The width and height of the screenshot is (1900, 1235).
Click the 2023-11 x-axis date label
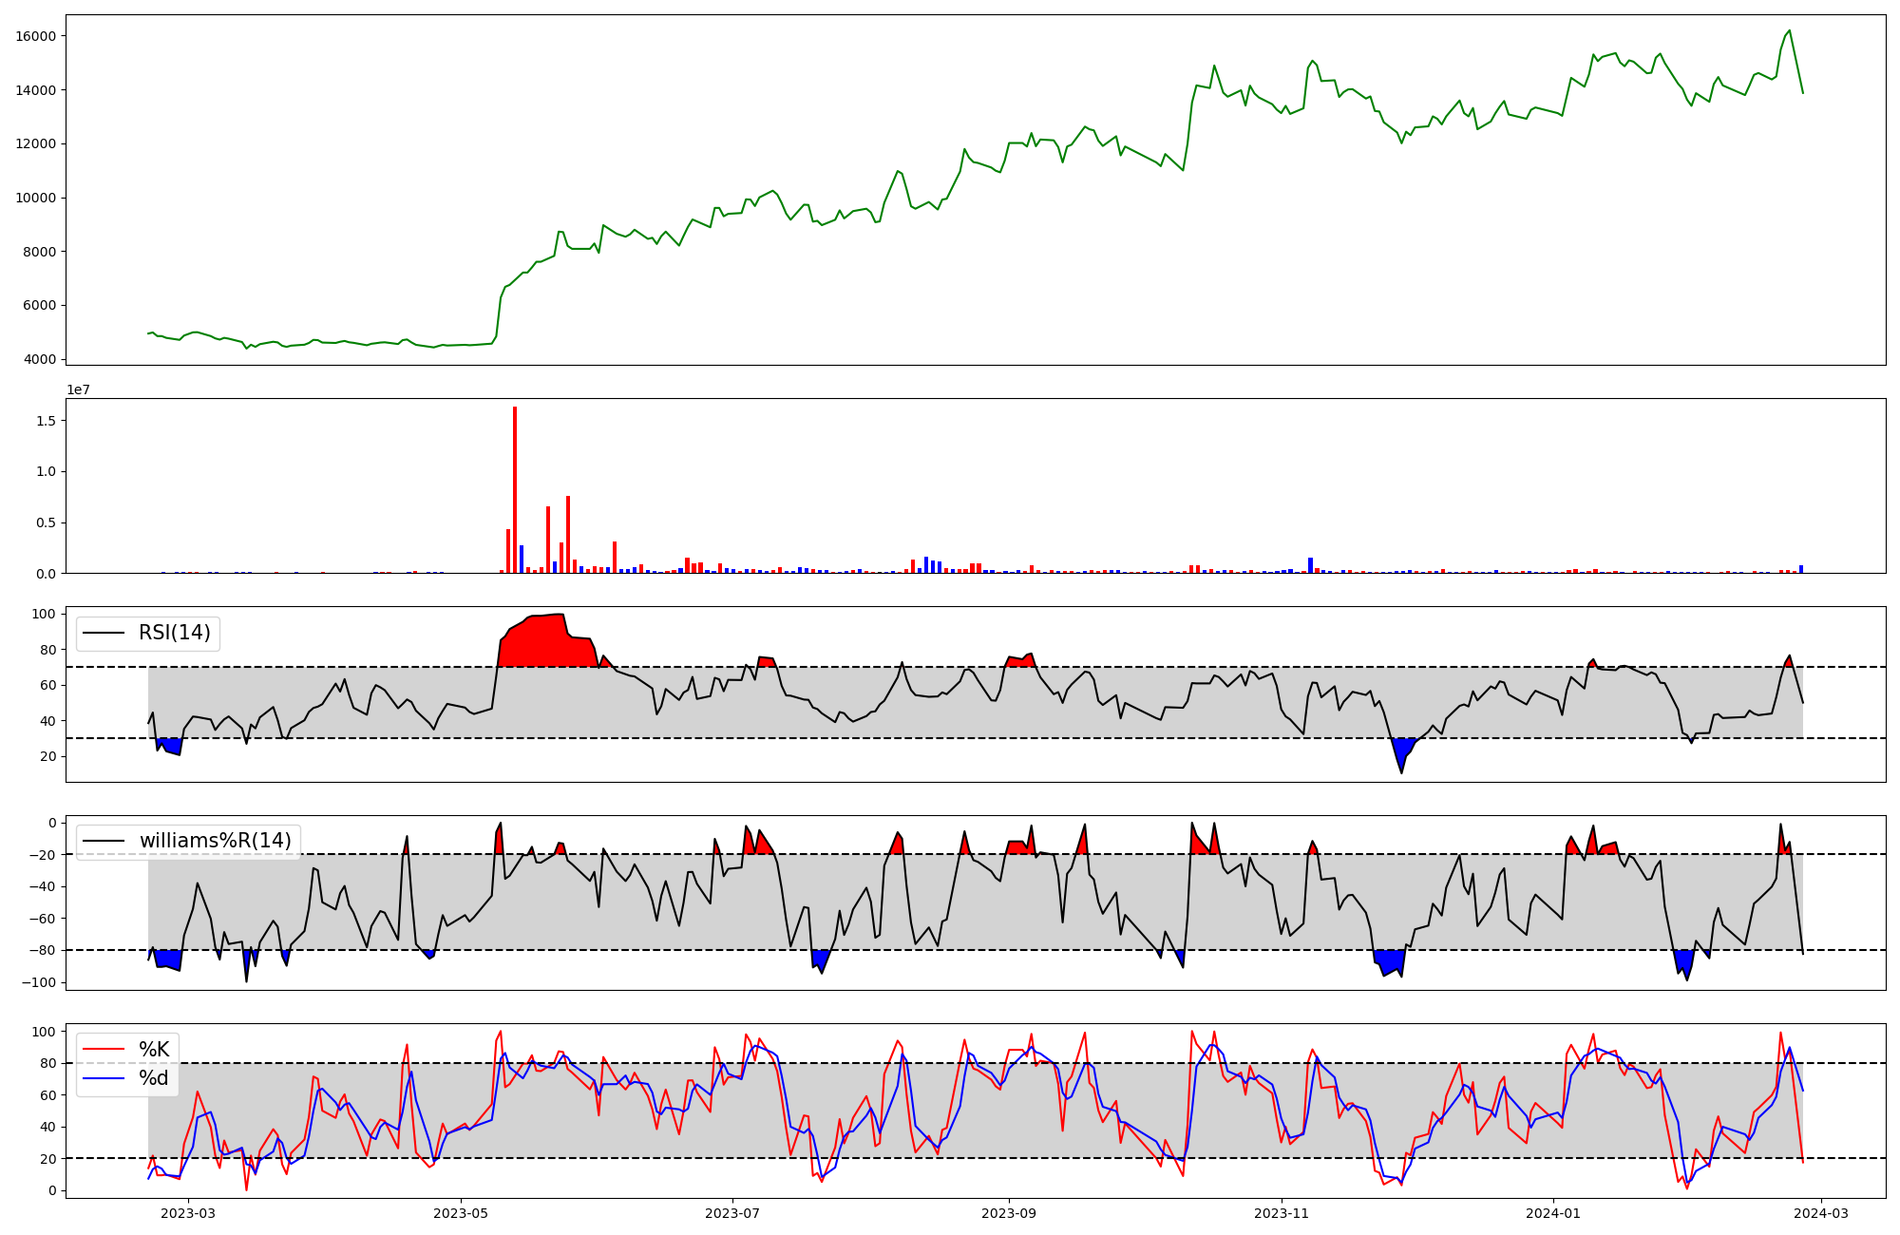1282,1212
